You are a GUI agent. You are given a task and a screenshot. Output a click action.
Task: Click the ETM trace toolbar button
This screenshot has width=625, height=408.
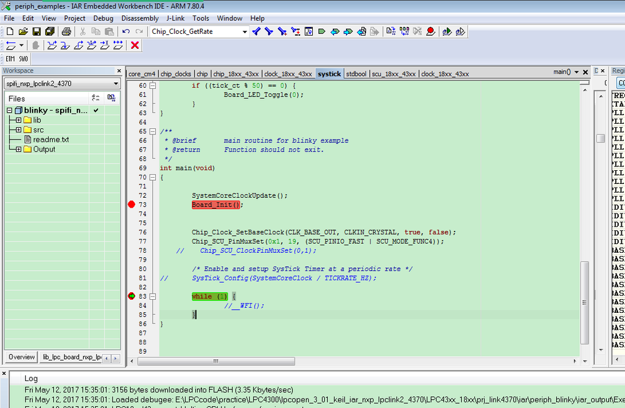11,59
